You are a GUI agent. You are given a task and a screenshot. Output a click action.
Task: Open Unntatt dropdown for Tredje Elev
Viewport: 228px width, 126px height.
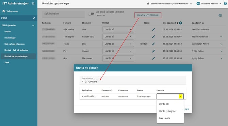118,44
